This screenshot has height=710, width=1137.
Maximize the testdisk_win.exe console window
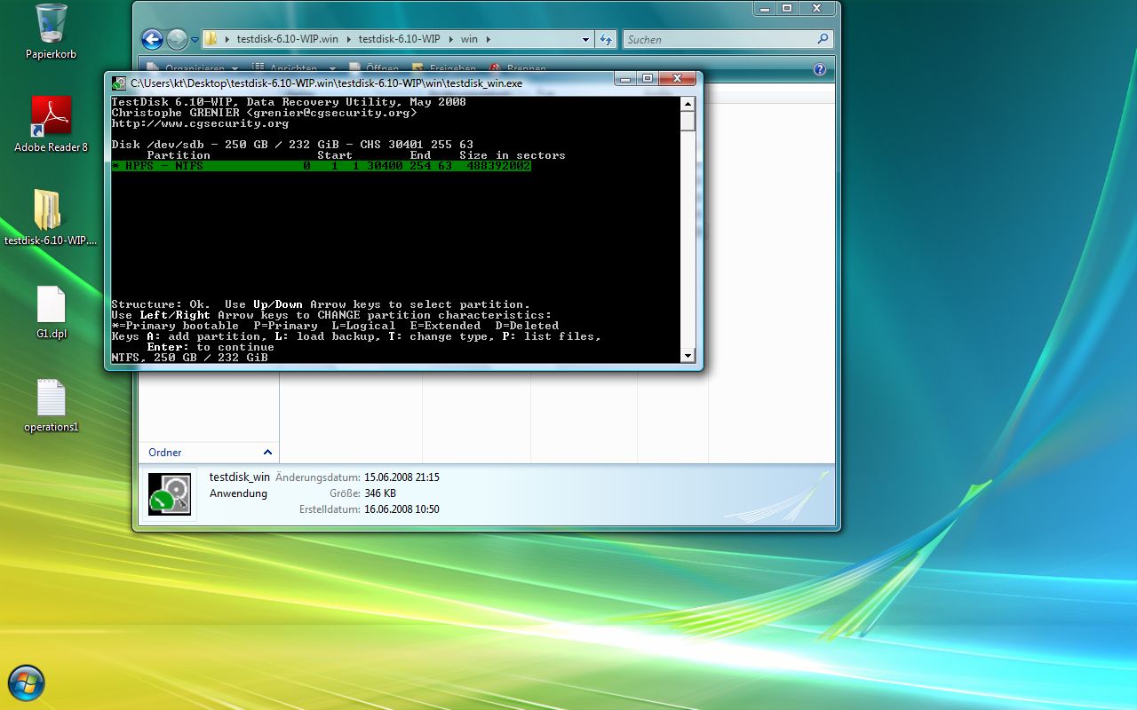point(648,79)
